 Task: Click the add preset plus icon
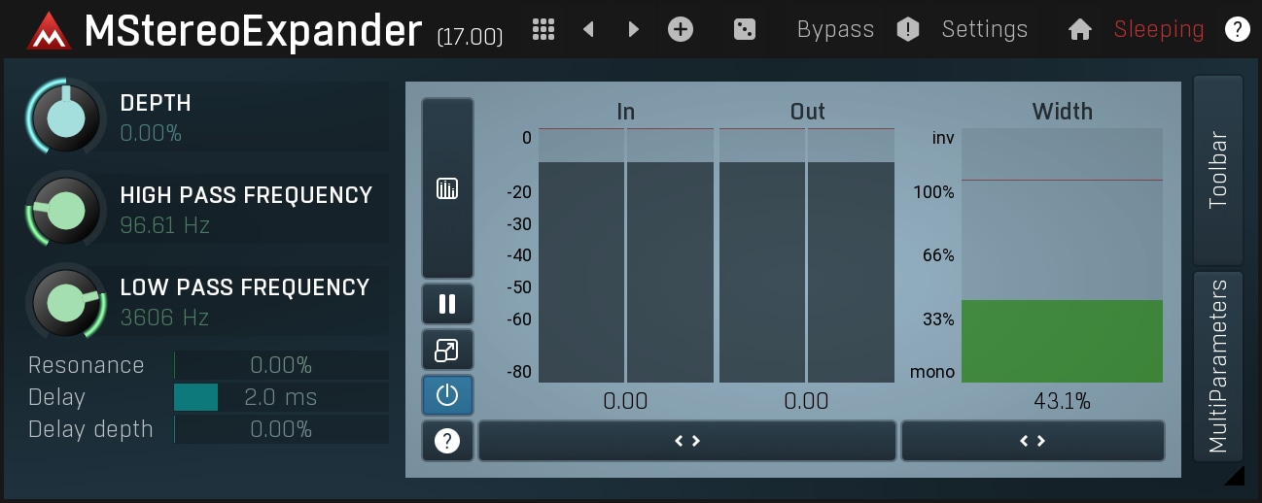click(x=681, y=29)
